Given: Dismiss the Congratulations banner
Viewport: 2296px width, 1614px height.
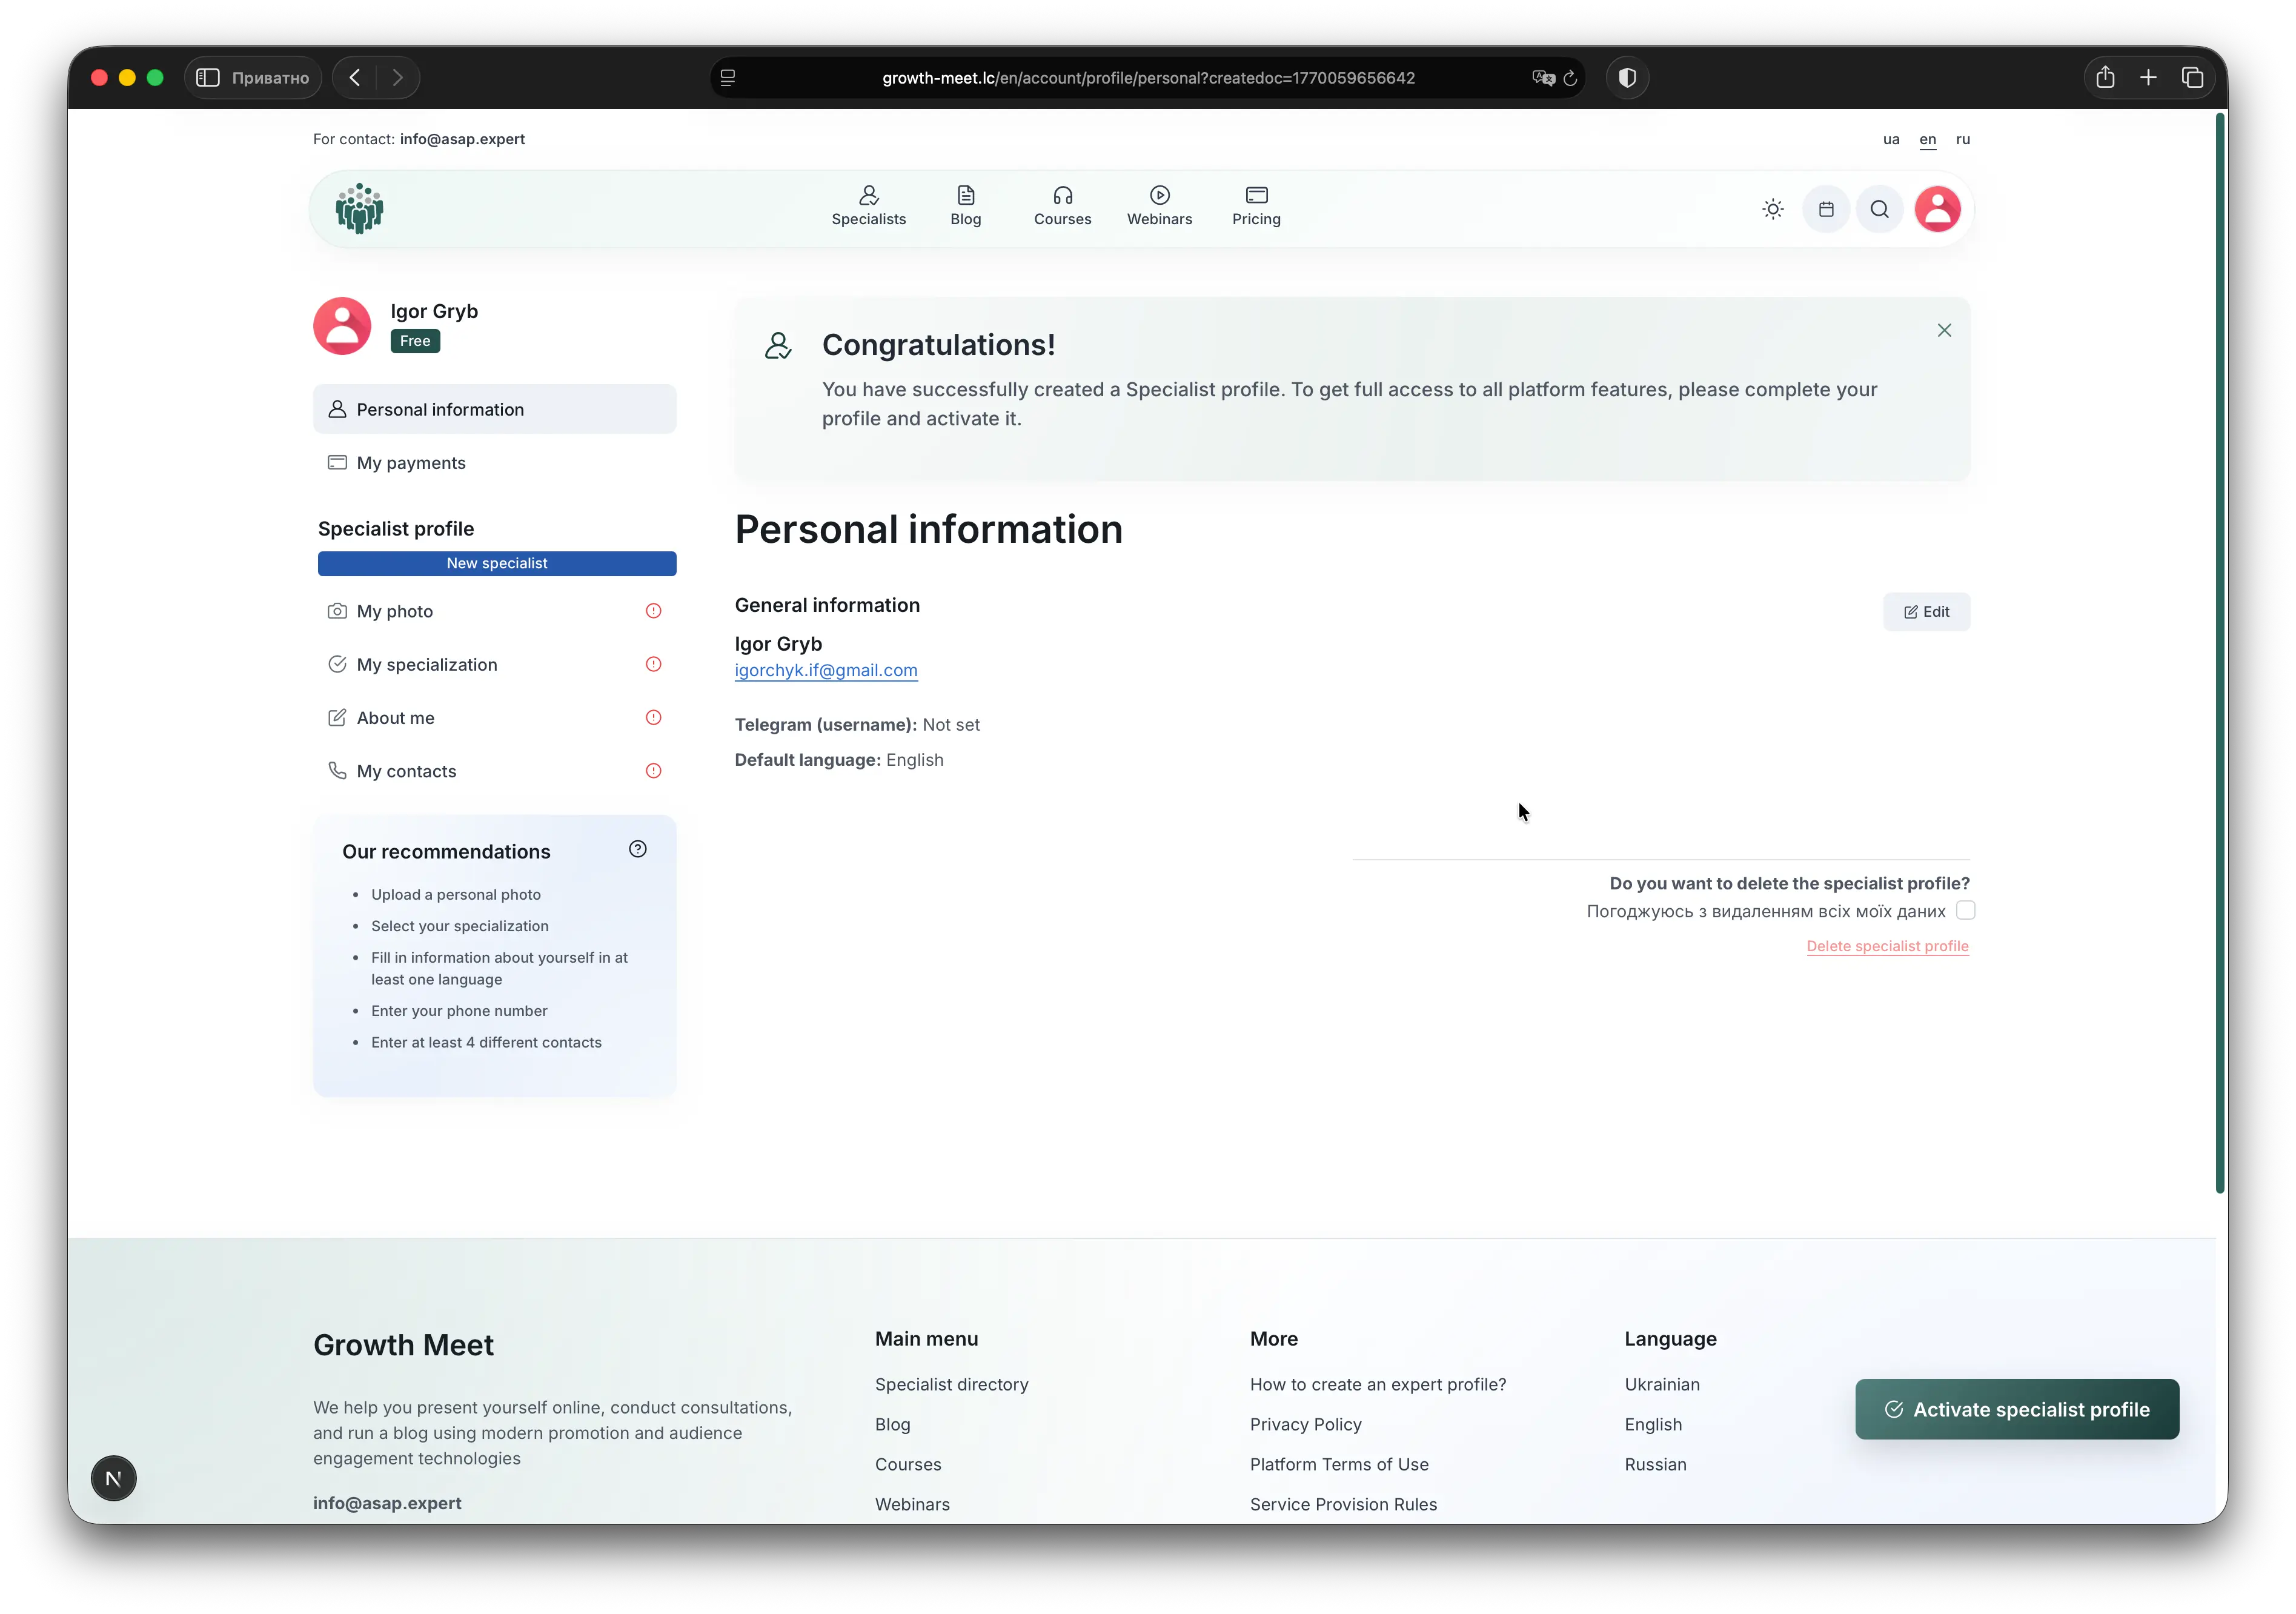Looking at the screenshot, I should point(1944,330).
